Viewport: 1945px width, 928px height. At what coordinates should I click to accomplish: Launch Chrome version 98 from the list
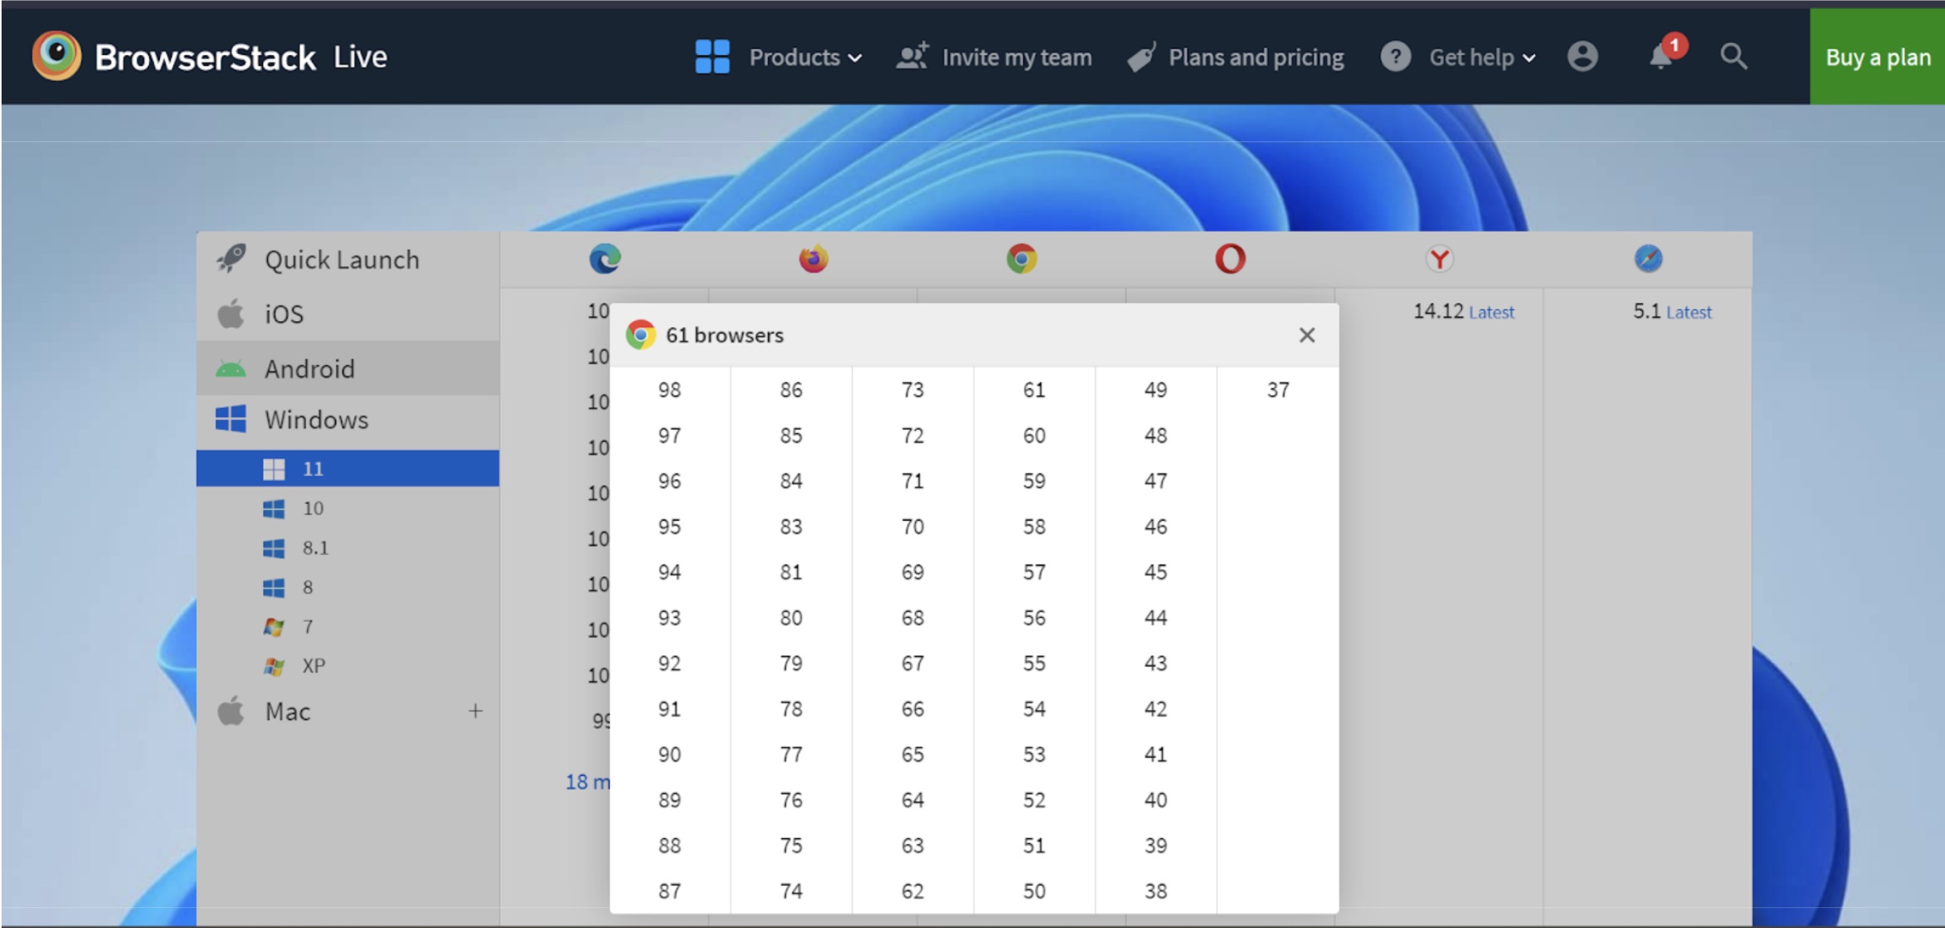[x=670, y=388]
